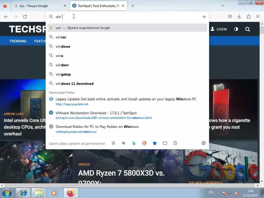Open Windows Explorer from the taskbar
The height and width of the screenshot is (198, 264).
coord(39,193)
